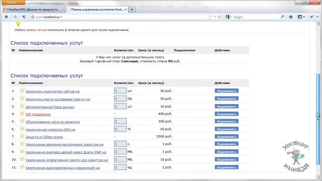Click quantity field for размера upload
Viewport: 322px width, 181px height.
click(120, 152)
